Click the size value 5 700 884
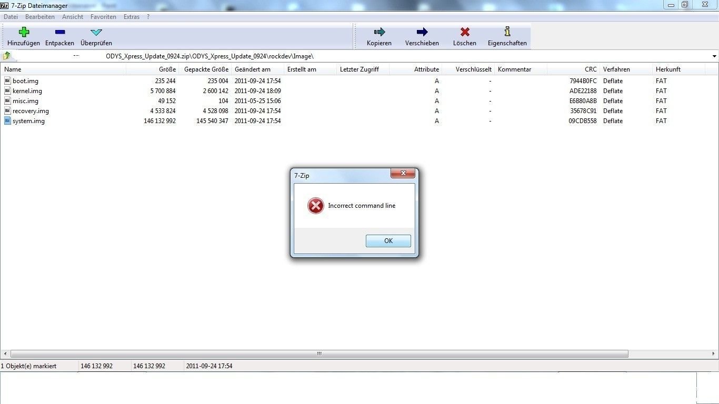The image size is (719, 404). [163, 91]
